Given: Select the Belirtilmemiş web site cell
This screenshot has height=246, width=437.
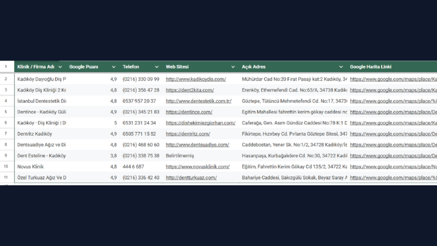Looking at the screenshot, I should [x=201, y=156].
